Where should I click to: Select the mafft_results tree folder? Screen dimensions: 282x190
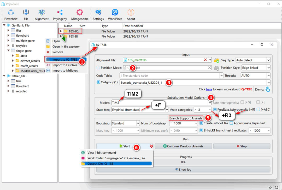click(29, 66)
